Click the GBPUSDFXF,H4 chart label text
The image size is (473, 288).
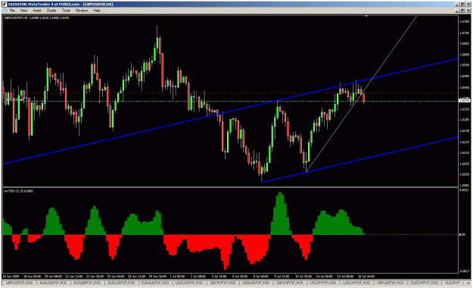16,18
